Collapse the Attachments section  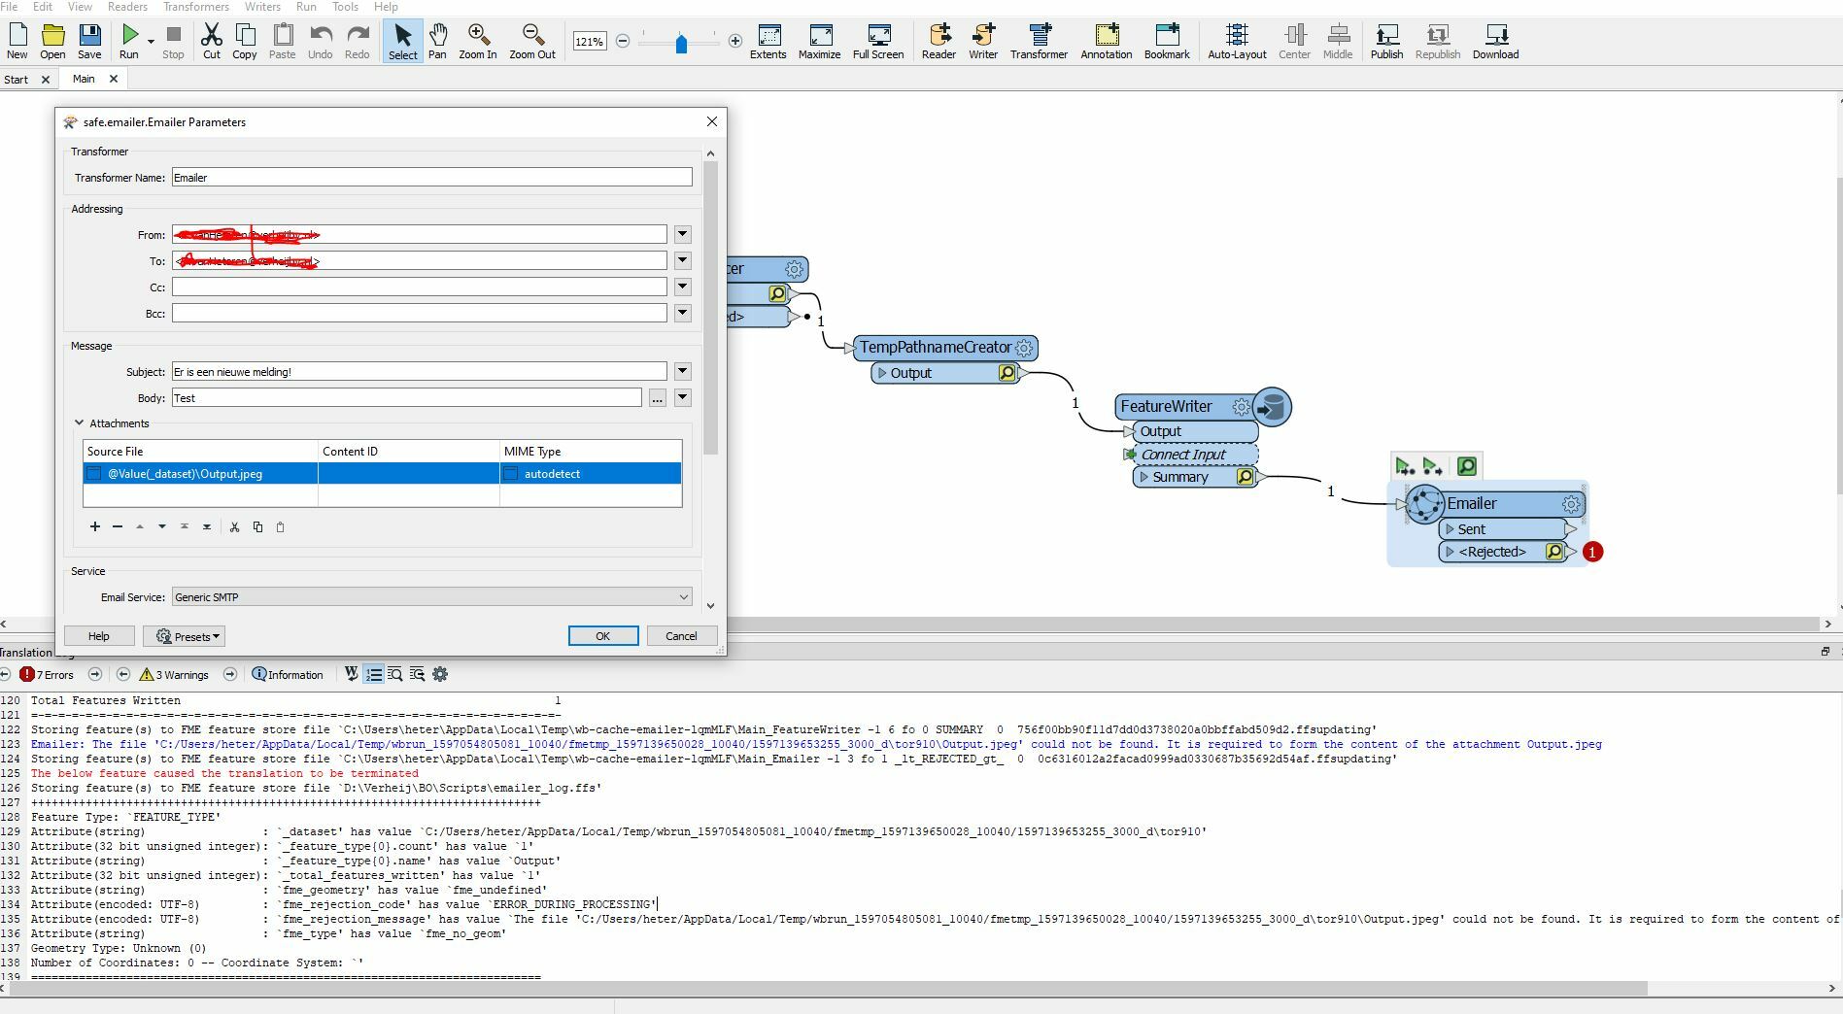click(x=79, y=423)
